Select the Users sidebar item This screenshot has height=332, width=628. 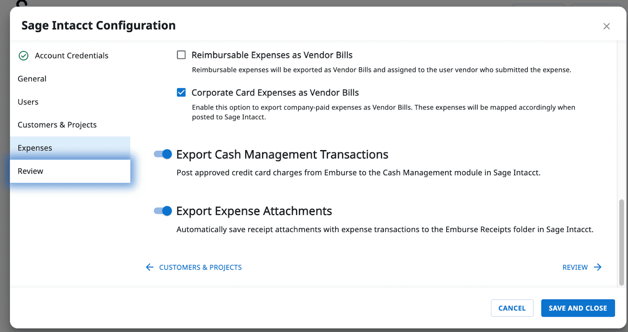pyautogui.click(x=28, y=102)
